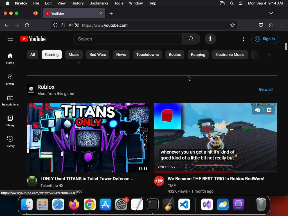Unmute the BedWars video preview
This screenshot has width=288, height=216.
pyautogui.click(x=258, y=110)
